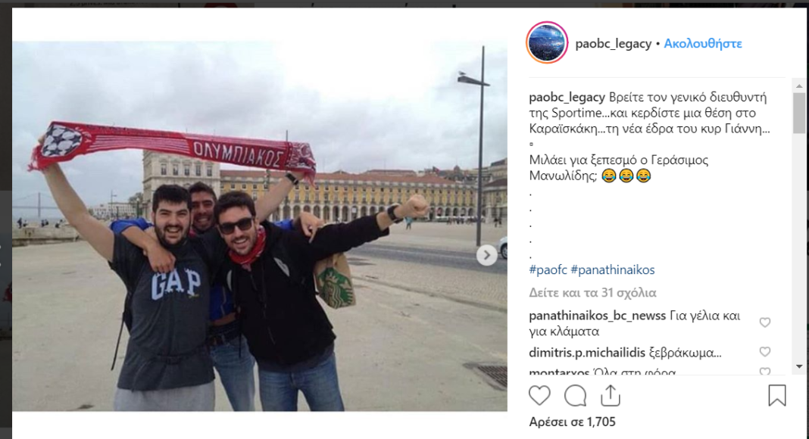Like the post with the heart icon
Image resolution: width=809 pixels, height=439 pixels.
pos(539,396)
